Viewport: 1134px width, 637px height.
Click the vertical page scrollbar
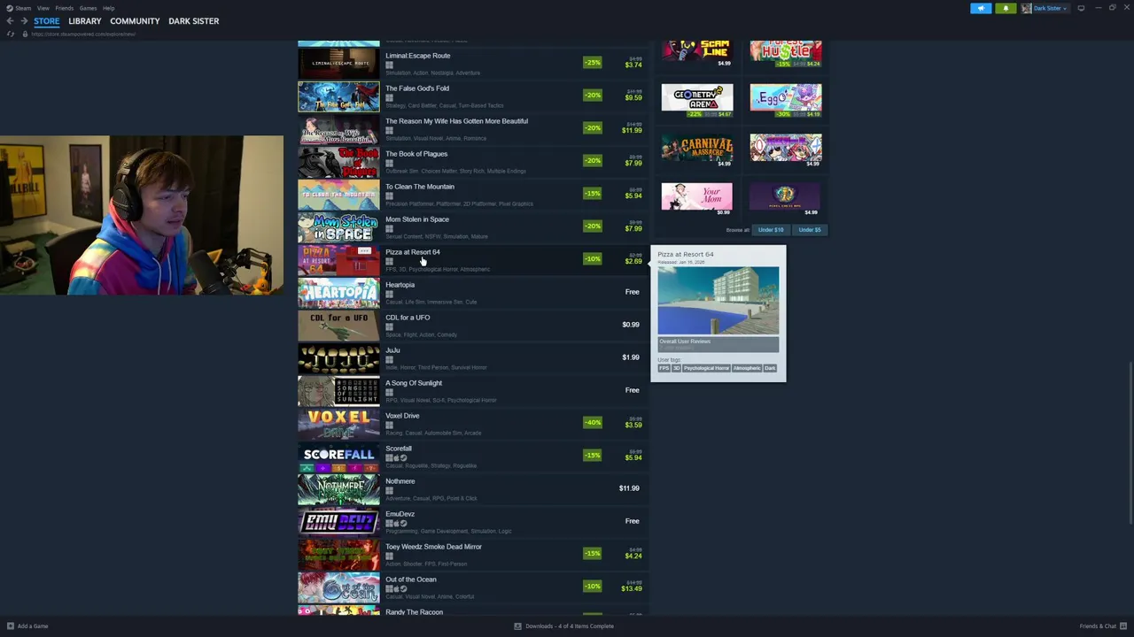point(1130,442)
